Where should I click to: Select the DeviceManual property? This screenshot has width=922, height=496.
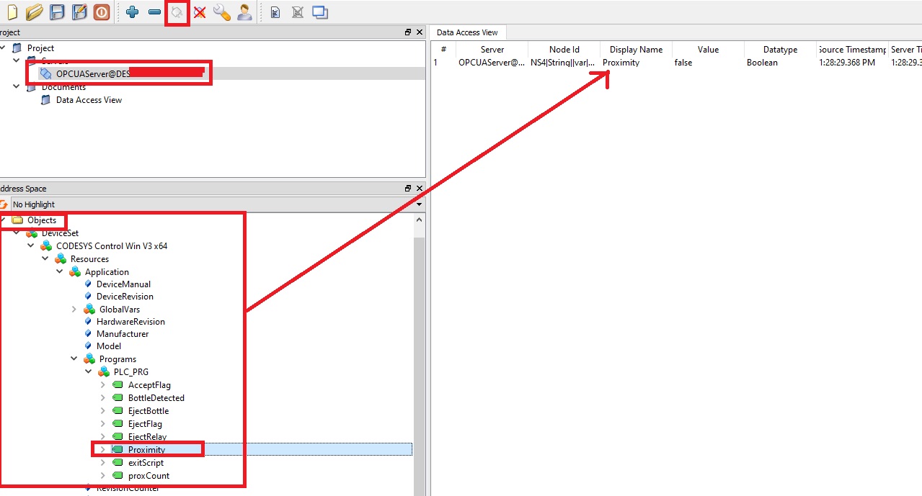(x=123, y=284)
